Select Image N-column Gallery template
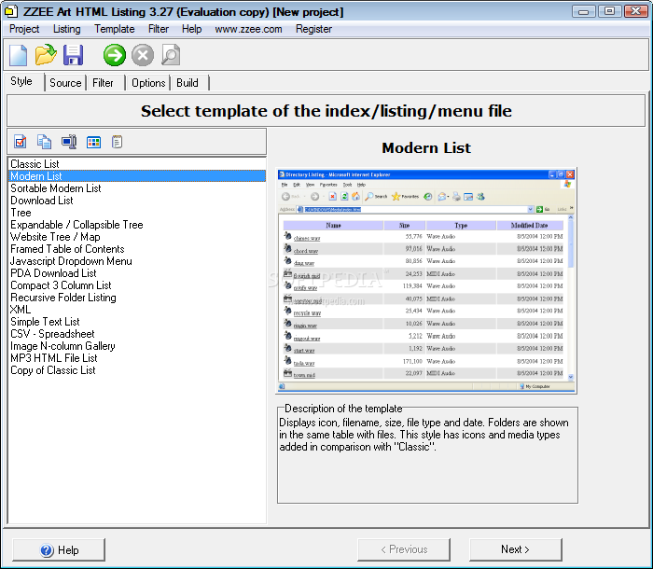The width and height of the screenshot is (653, 569). click(x=137, y=346)
